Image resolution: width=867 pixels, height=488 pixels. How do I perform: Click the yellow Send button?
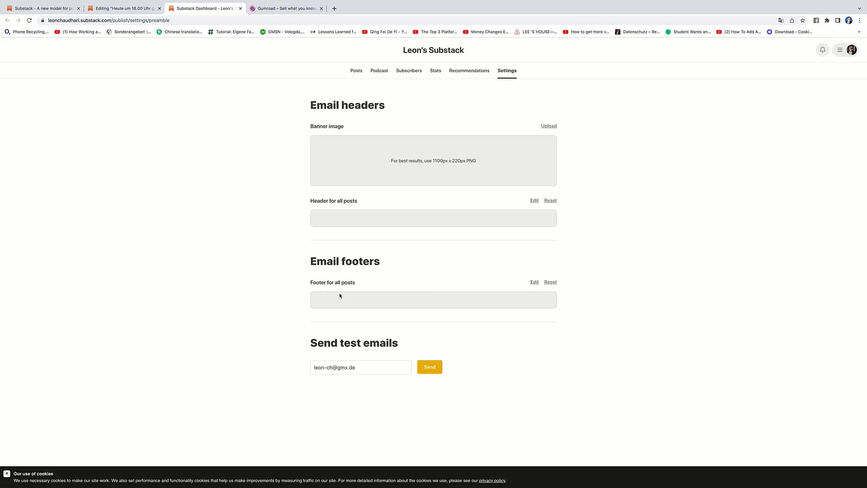(429, 367)
